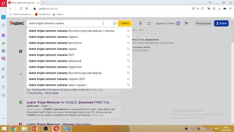
Task: Open bookmarks panel folder
Action: 20,14
